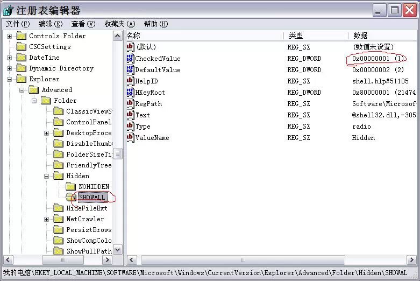
Task: Click the FolderSizeTip folder icon
Action: point(59,154)
